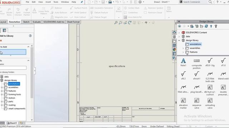Click the Items to Add selection box
The image size is (229, 128).
pos(13,52)
